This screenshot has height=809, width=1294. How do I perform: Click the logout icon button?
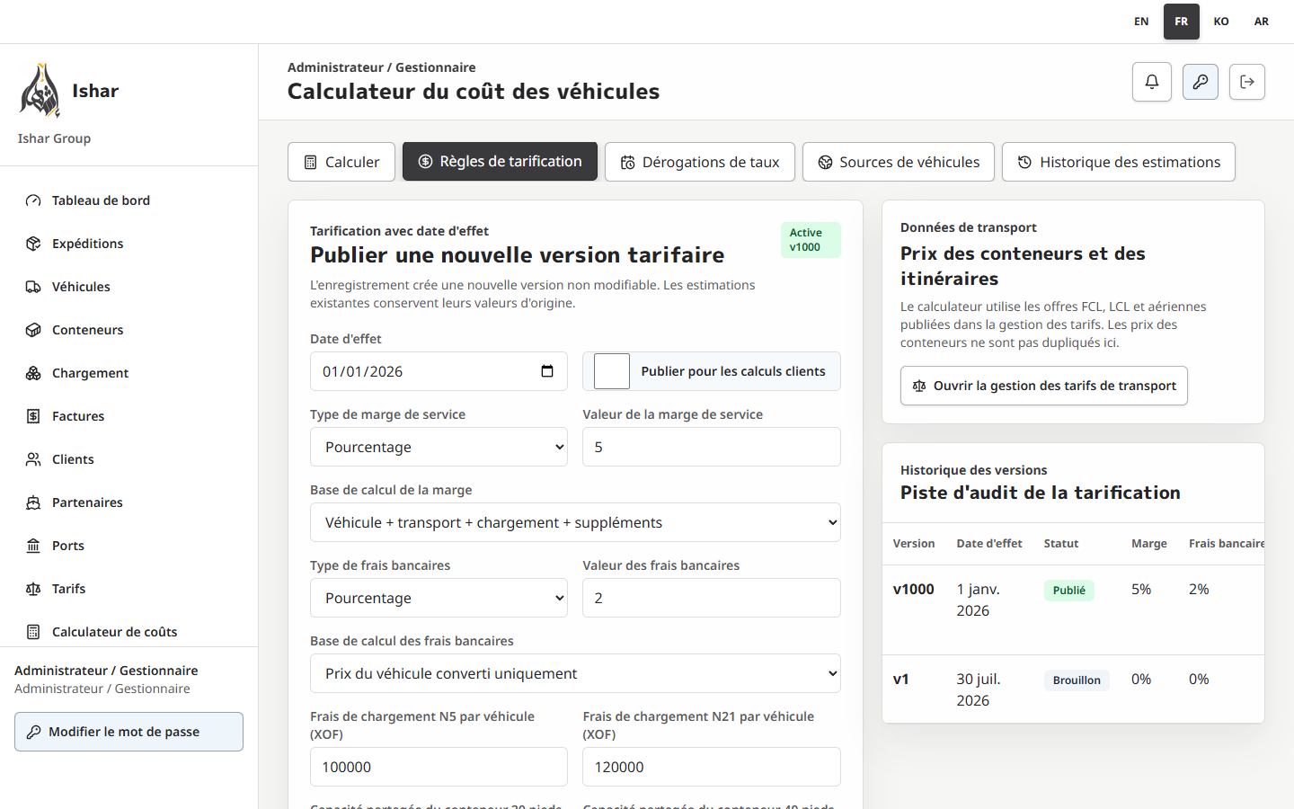pyautogui.click(x=1247, y=82)
